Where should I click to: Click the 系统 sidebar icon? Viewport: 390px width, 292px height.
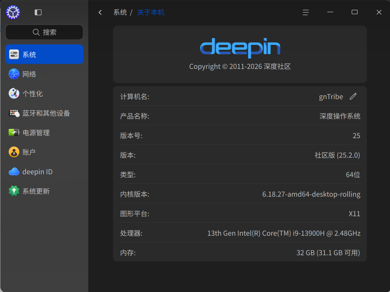(14, 54)
